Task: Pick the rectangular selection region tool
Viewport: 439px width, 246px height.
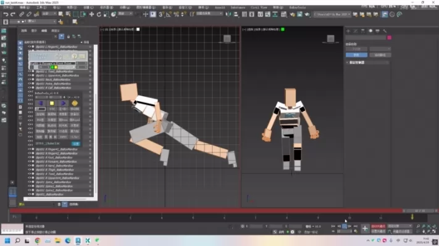Action: (x=75, y=14)
